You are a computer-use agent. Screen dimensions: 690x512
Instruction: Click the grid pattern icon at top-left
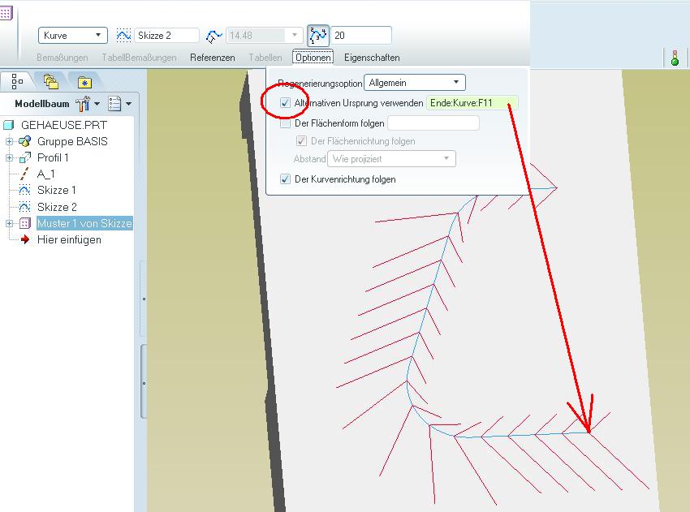click(6, 13)
